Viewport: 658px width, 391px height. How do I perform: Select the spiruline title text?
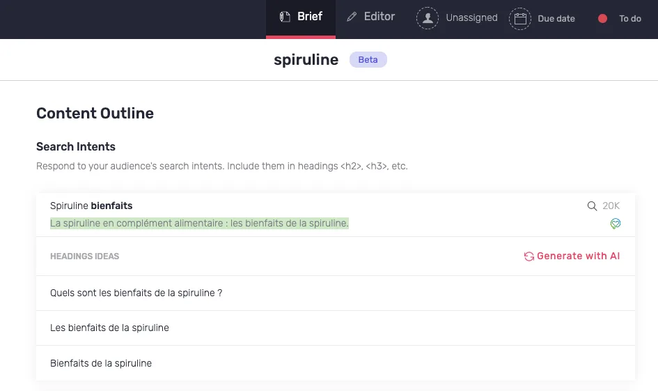306,60
